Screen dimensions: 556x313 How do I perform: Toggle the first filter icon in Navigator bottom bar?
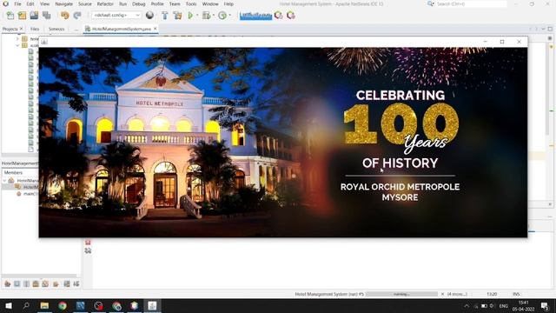8,284
